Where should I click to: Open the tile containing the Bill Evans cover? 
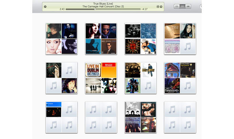coord(101,38)
